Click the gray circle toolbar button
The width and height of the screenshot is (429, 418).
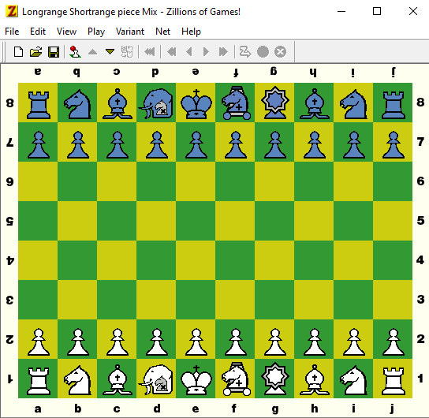263,52
